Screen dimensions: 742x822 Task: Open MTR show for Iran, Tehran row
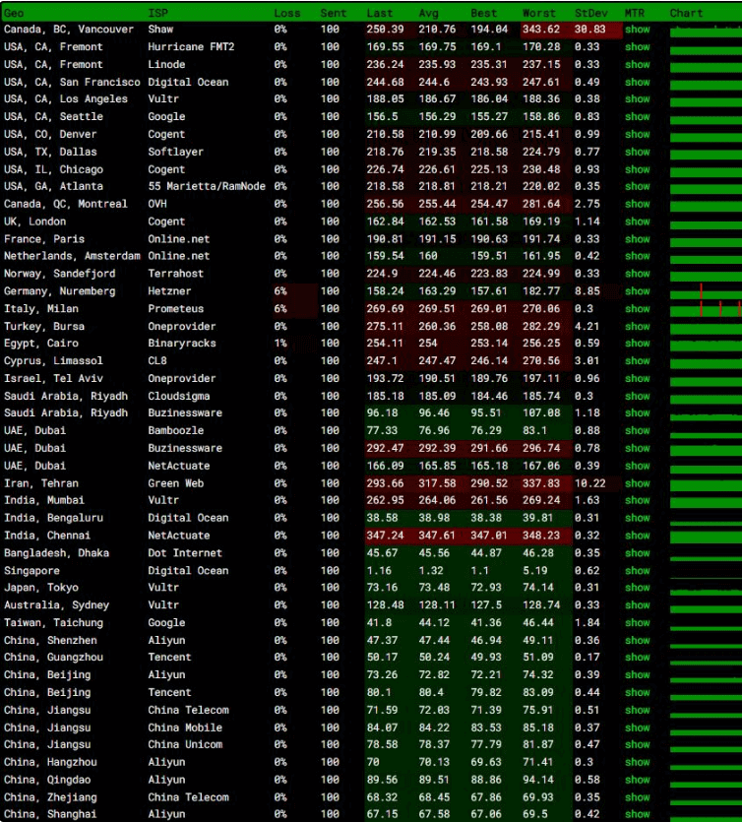point(637,483)
